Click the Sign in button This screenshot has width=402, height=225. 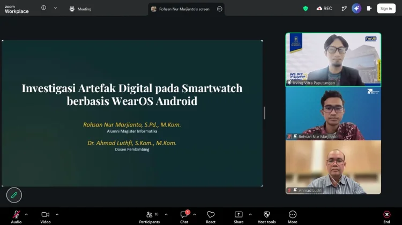pyautogui.click(x=386, y=9)
